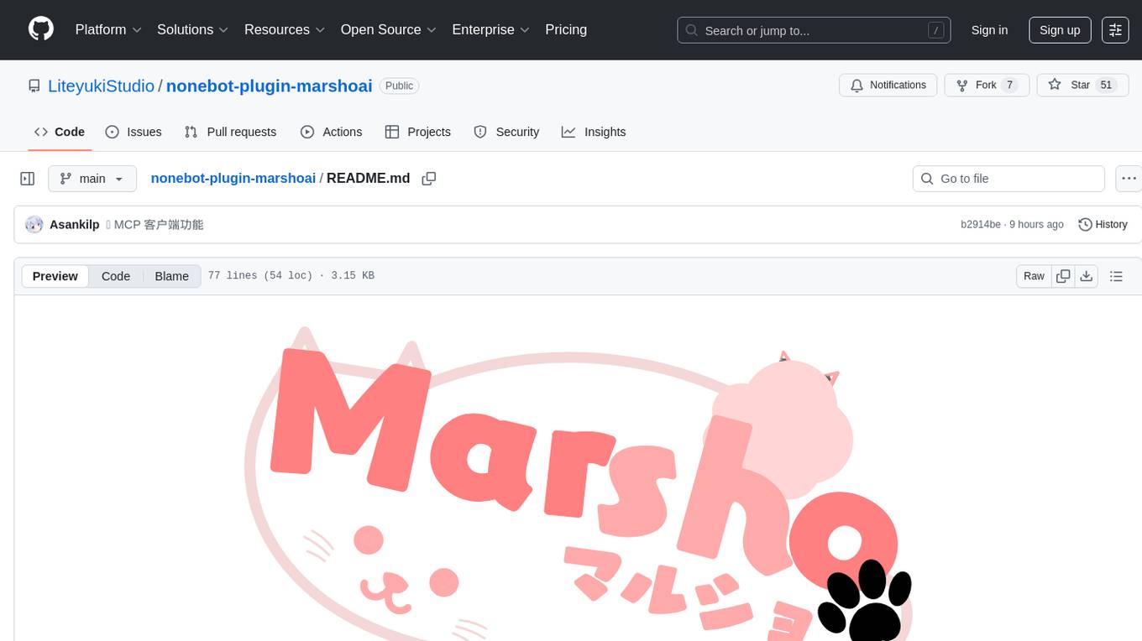Click the 77 lines file info text

(x=291, y=276)
